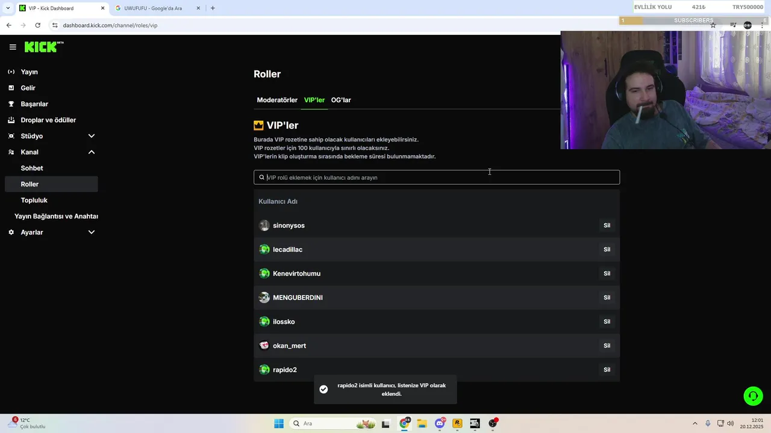Open the Yayın sidebar section
The width and height of the screenshot is (771, 433).
click(29, 72)
